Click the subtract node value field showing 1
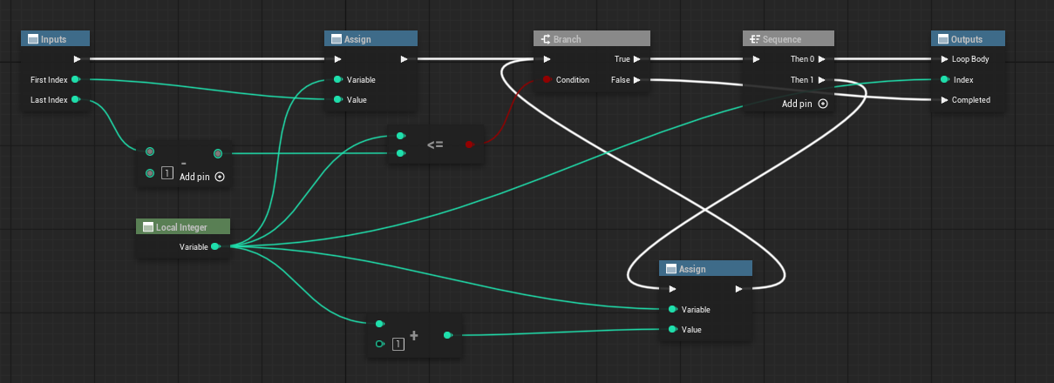Image resolution: width=1054 pixels, height=383 pixels. 167,173
